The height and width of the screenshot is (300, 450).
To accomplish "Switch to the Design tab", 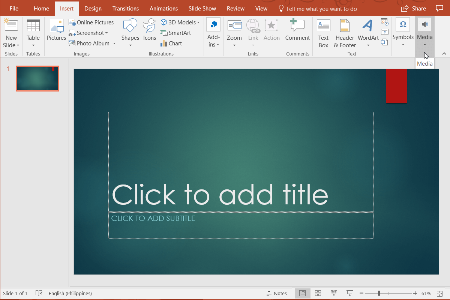I will click(x=93, y=8).
